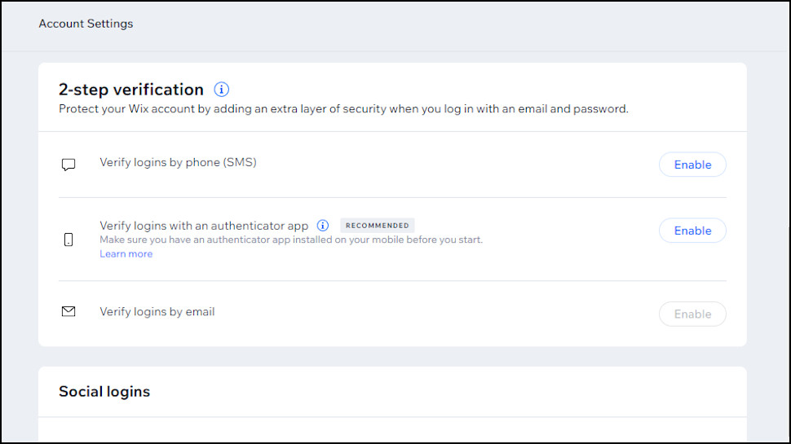Open the Learn more link
Viewport: 791px width, 444px height.
pos(126,254)
